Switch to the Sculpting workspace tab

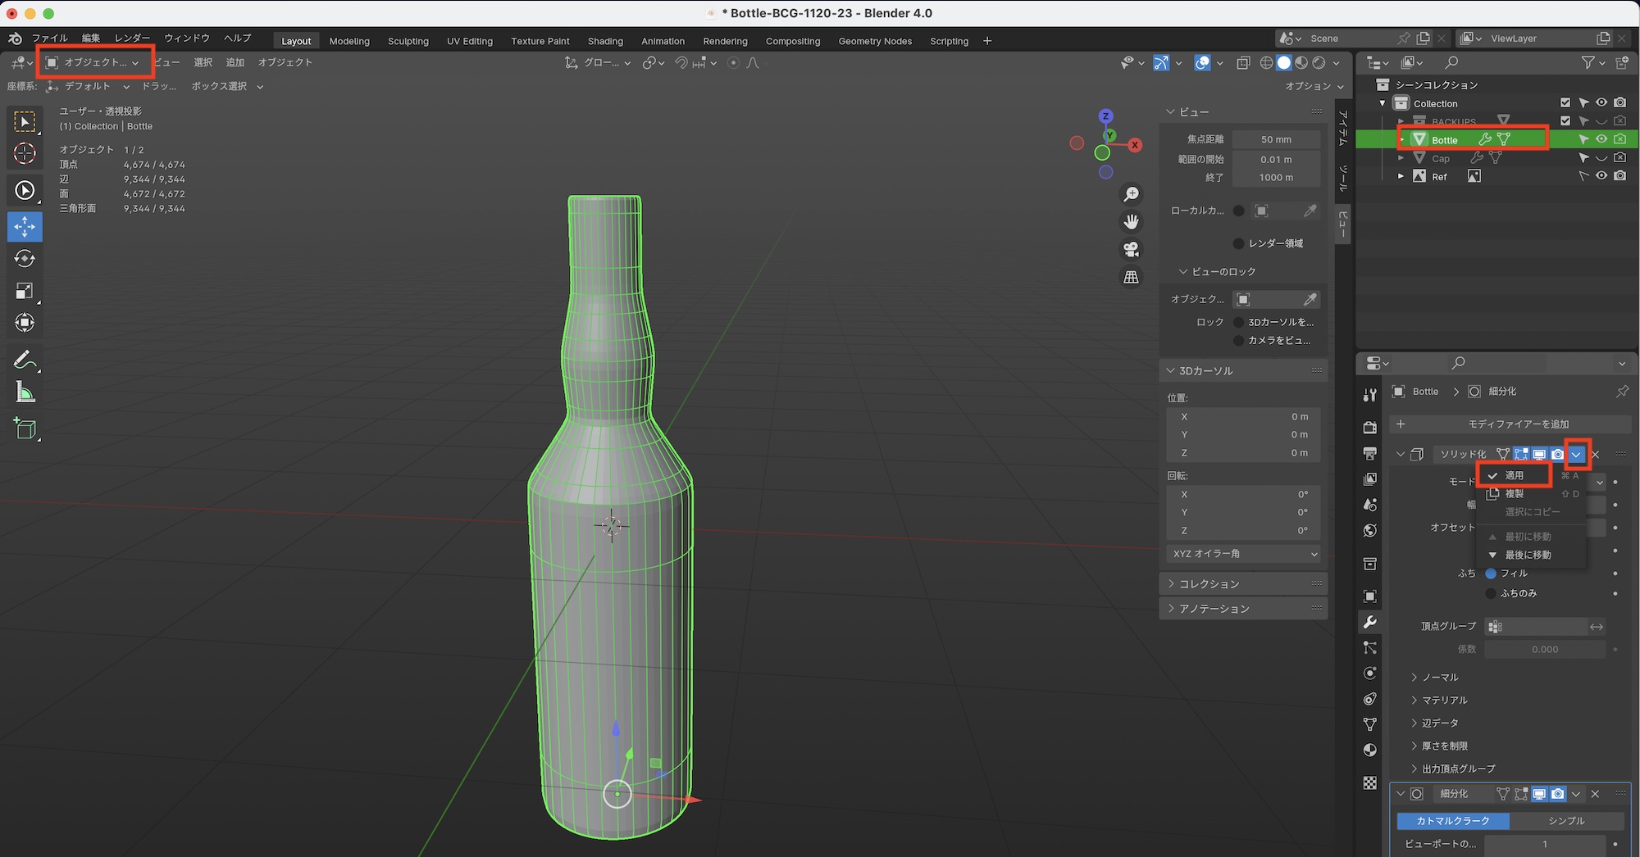pyautogui.click(x=408, y=41)
